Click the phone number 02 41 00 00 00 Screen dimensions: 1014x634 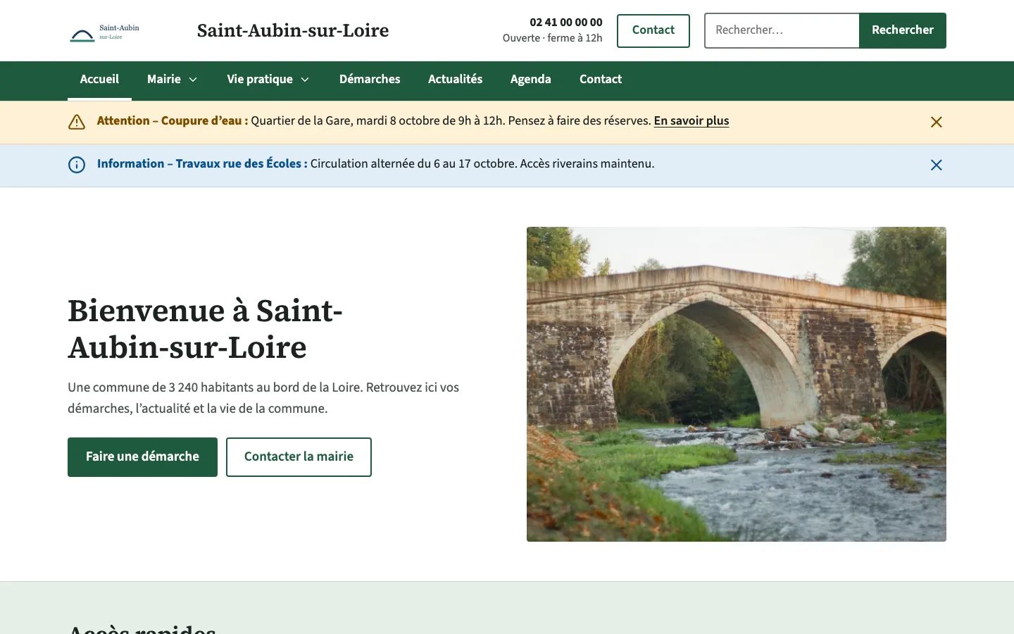pyautogui.click(x=566, y=23)
